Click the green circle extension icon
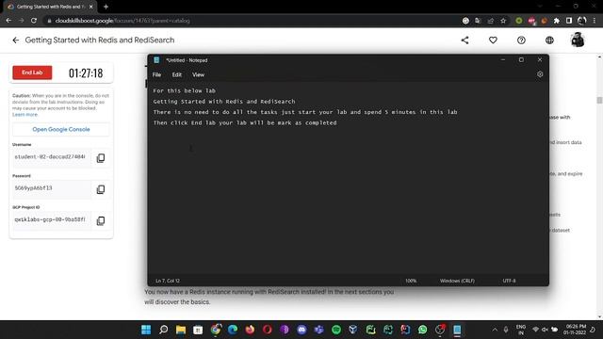603x339 pixels. pyautogui.click(x=519, y=21)
